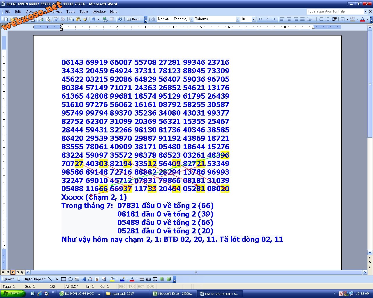Open Dash Style options

148,279
